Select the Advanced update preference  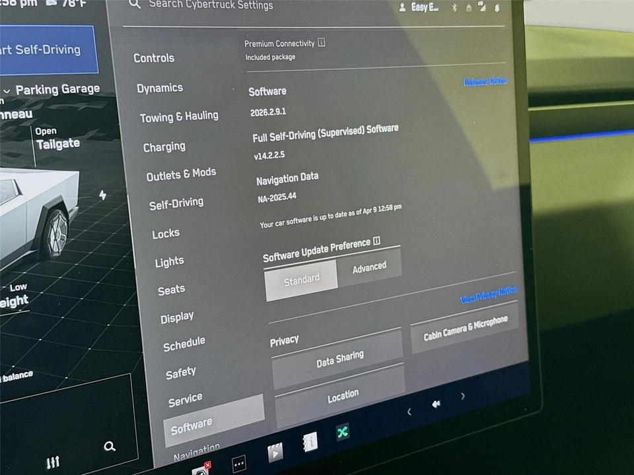click(x=369, y=267)
